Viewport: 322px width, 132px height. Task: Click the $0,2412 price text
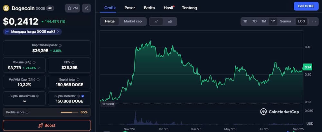click(21, 22)
